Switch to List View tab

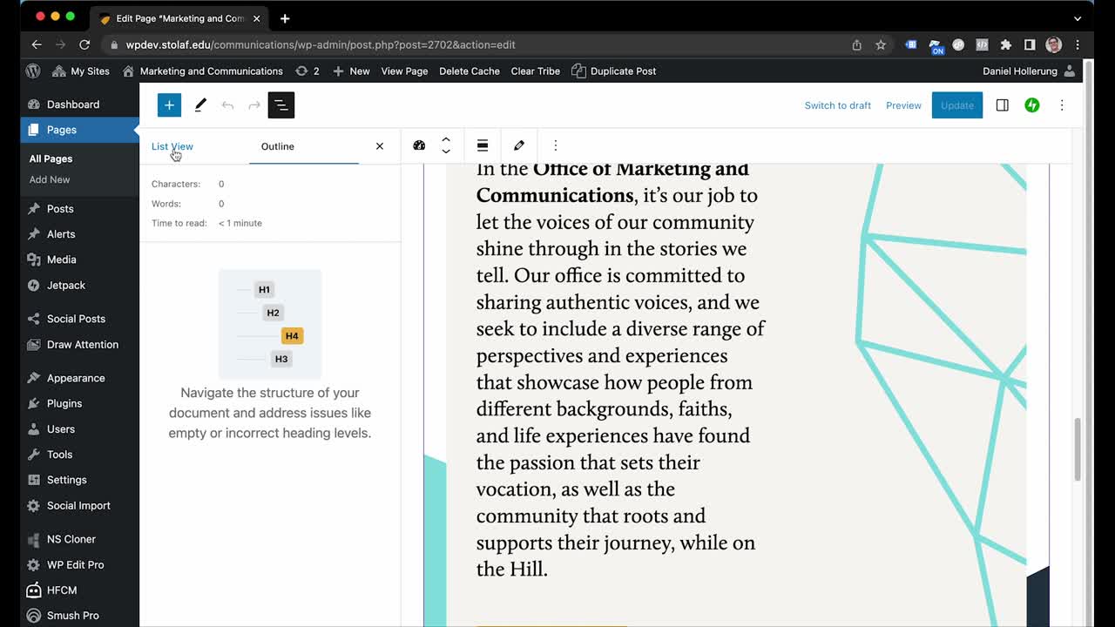(x=172, y=146)
